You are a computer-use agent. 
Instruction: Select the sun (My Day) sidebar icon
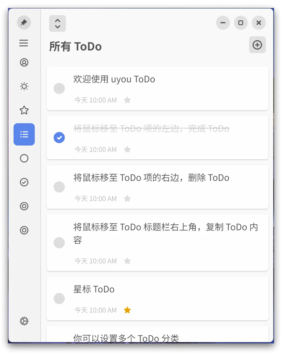click(24, 86)
